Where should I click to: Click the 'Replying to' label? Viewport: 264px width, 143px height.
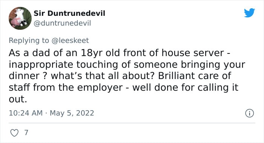(29, 41)
